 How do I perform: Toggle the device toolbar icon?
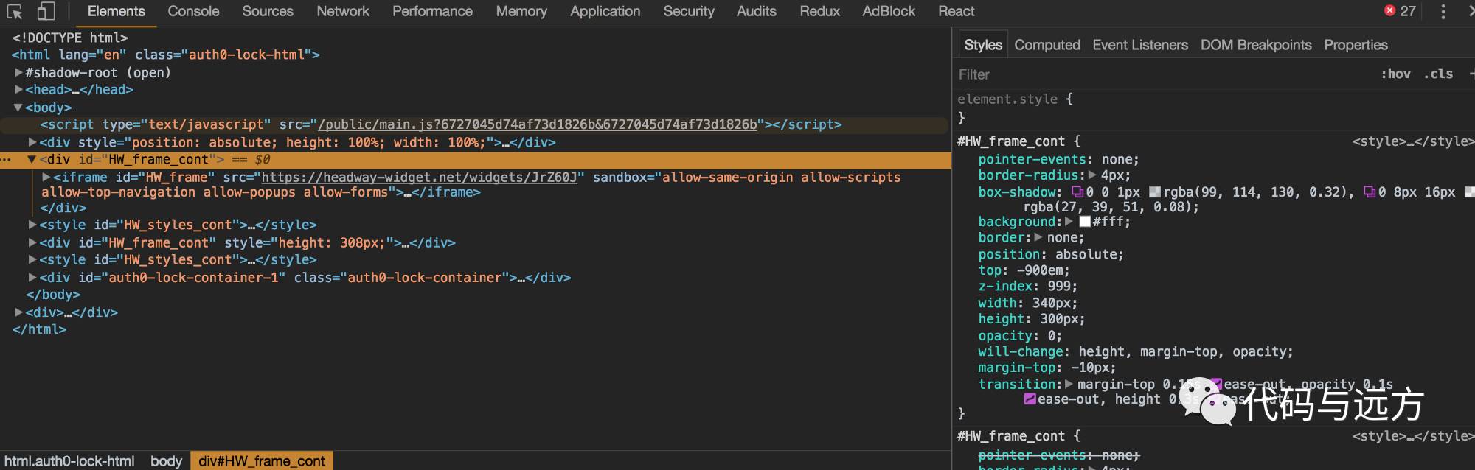46,11
